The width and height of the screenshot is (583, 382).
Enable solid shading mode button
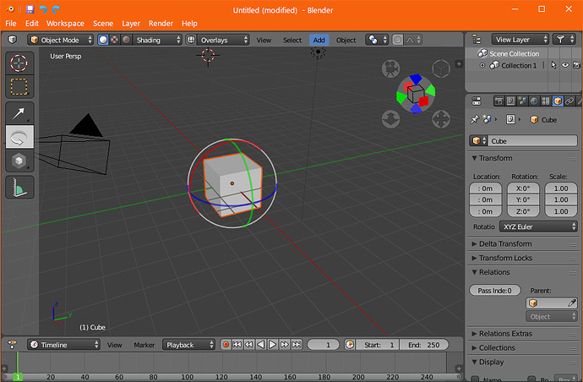[103, 40]
